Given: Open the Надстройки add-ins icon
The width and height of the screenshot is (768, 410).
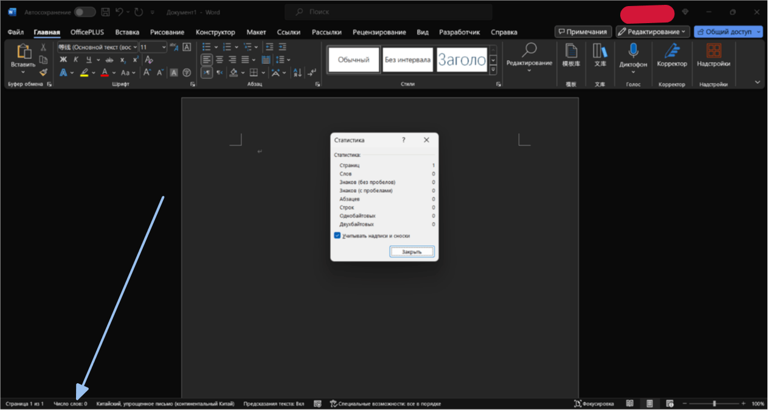Looking at the screenshot, I should (x=713, y=55).
